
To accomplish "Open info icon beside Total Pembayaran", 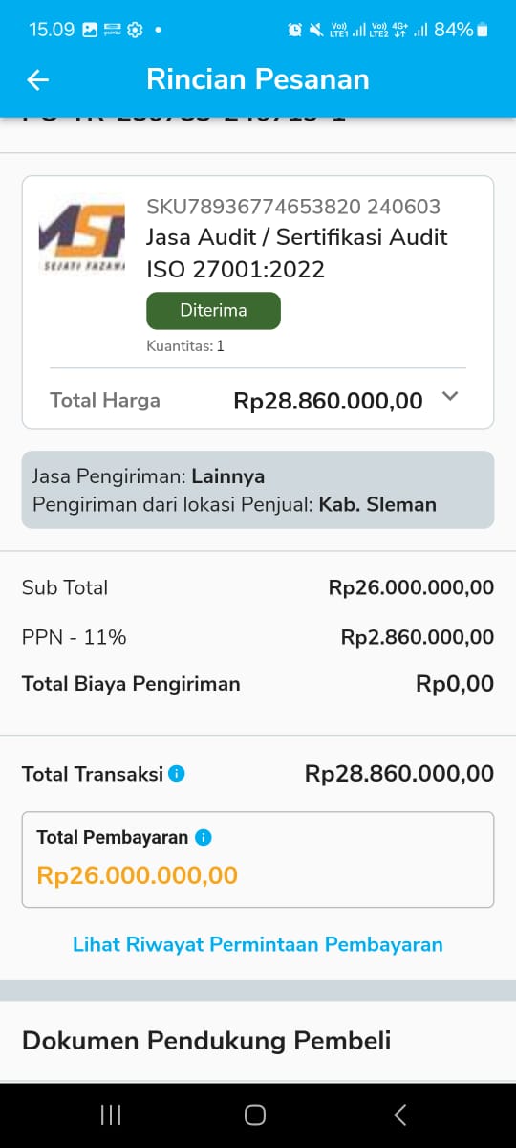I will pyautogui.click(x=203, y=837).
